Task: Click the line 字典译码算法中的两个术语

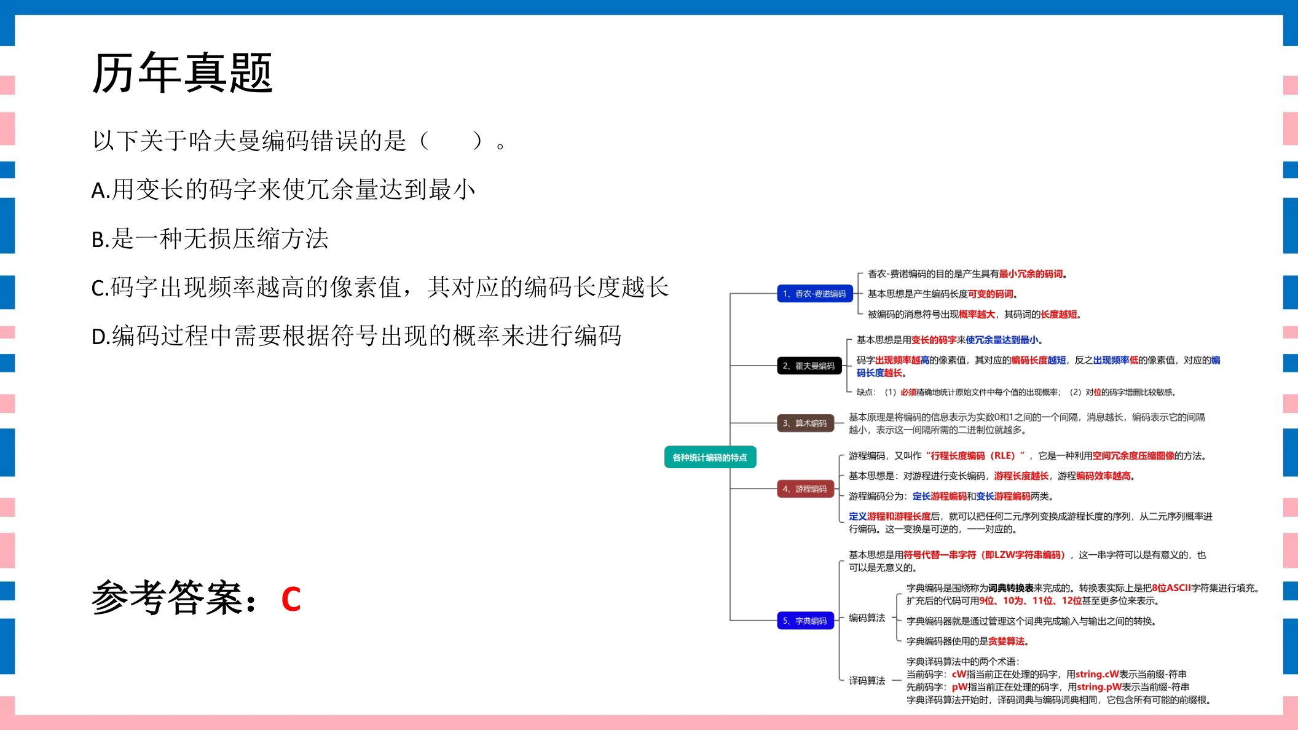Action: [962, 662]
